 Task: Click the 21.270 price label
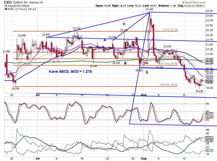coord(167,47)
